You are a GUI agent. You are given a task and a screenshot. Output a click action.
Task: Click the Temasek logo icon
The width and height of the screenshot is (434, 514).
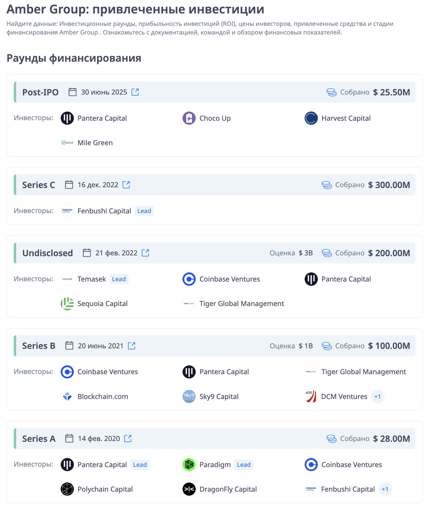coord(67,279)
